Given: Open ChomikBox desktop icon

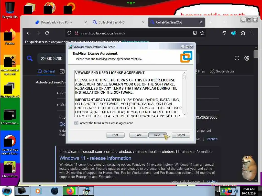Looking at the screenshot, I should pos(10,169).
